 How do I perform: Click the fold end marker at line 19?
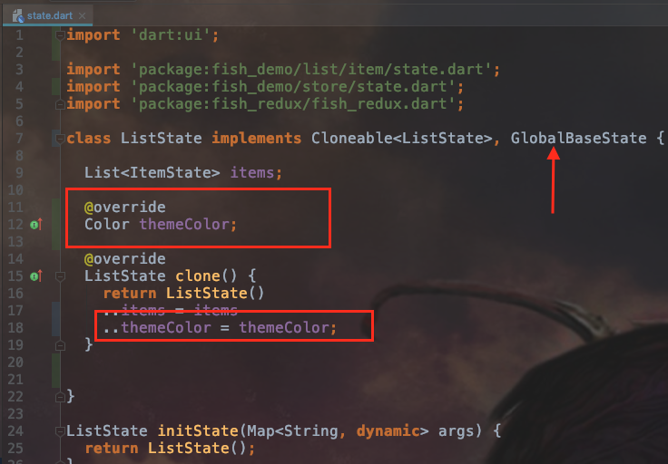60,345
